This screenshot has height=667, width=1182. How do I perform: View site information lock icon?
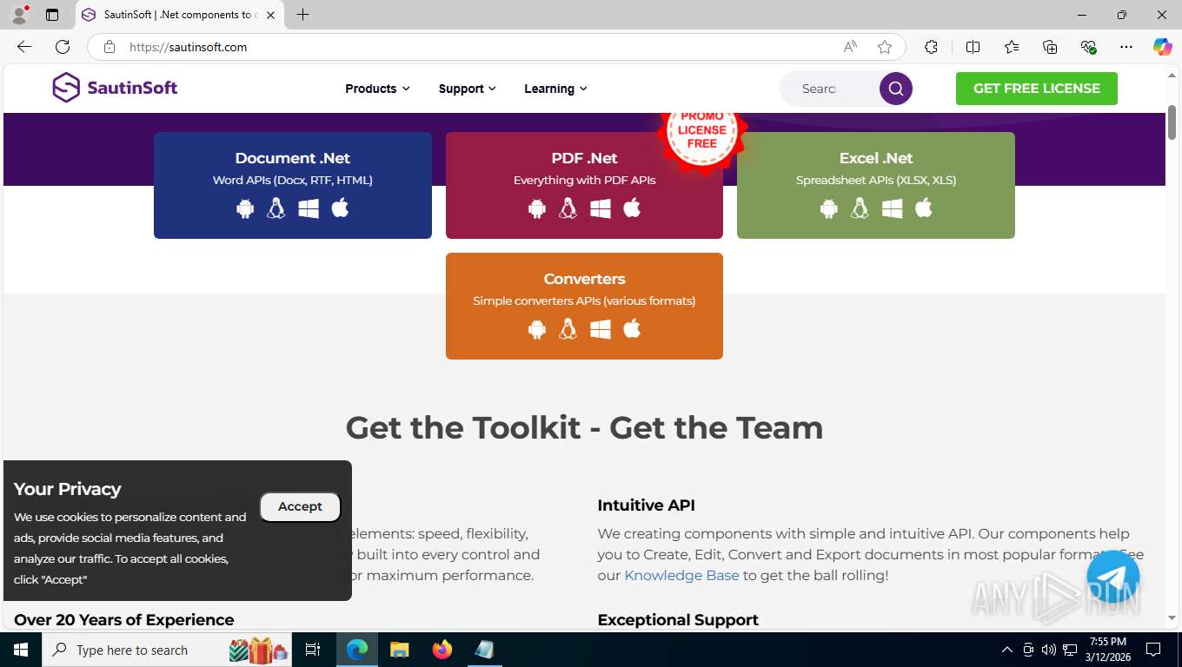[x=110, y=47]
